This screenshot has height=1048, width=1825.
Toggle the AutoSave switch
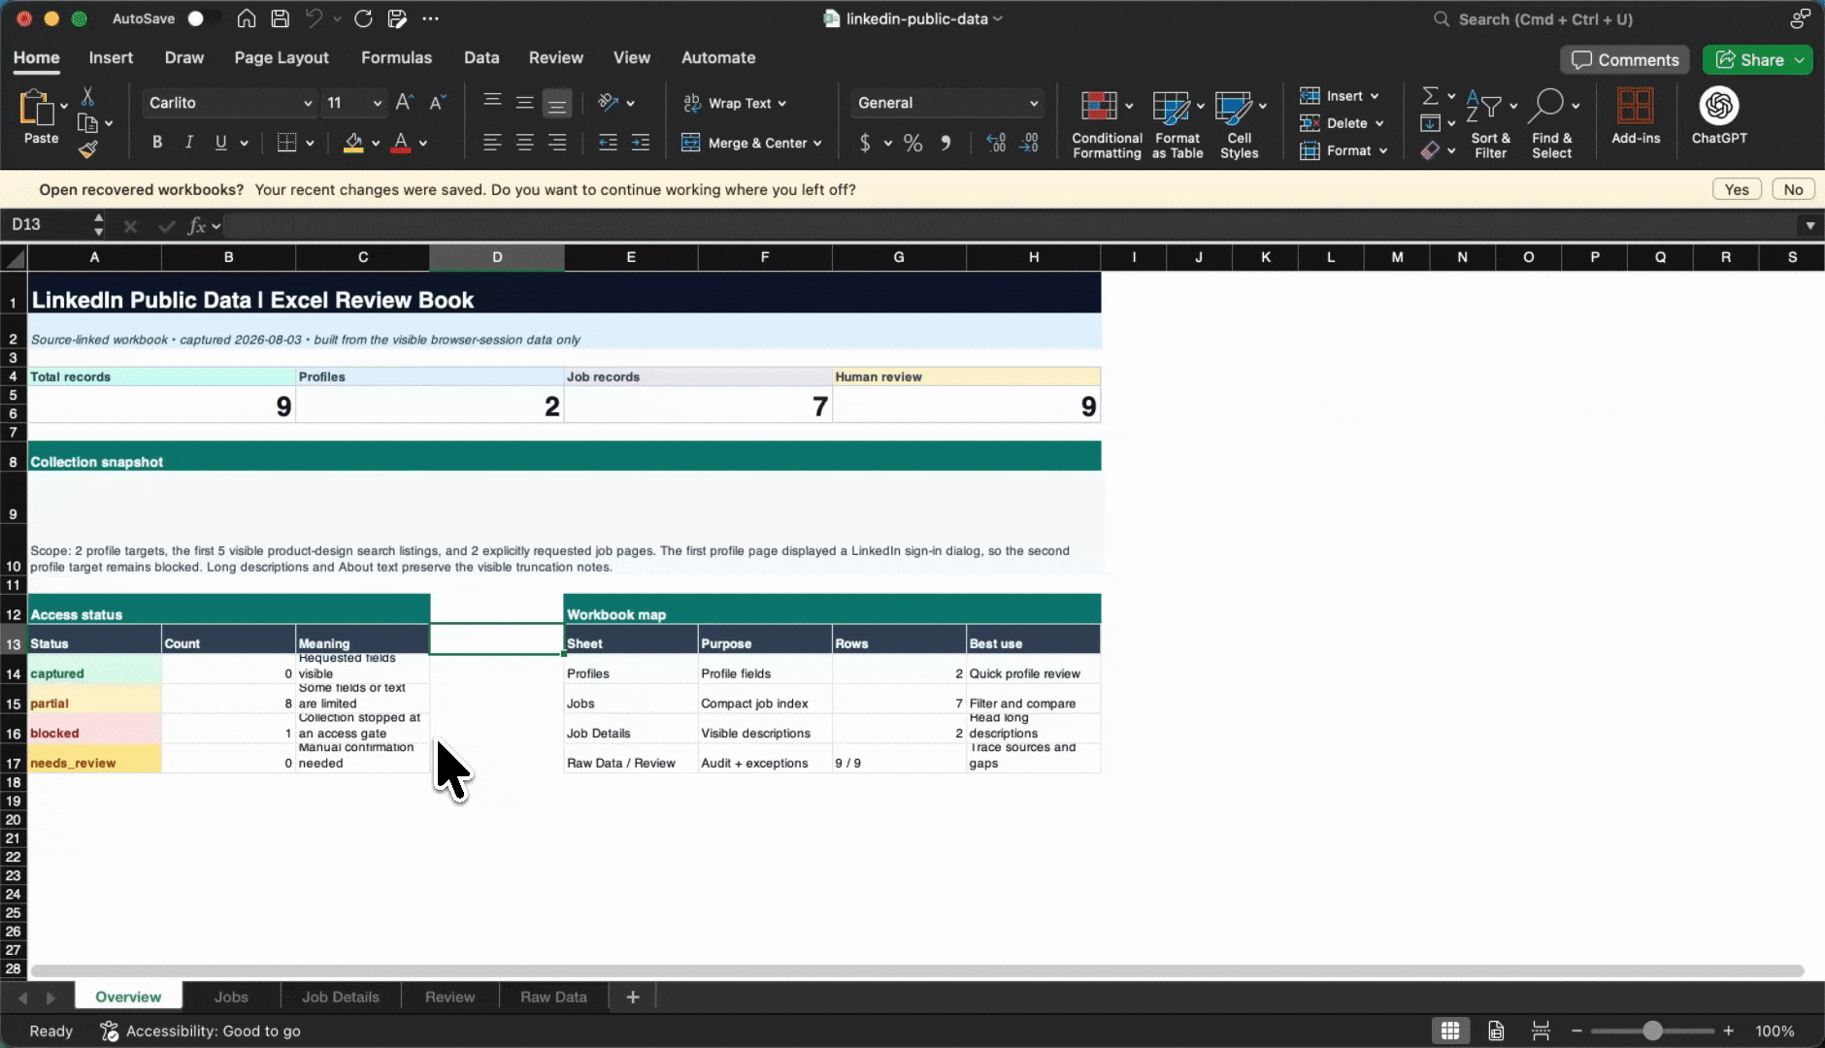tap(203, 18)
